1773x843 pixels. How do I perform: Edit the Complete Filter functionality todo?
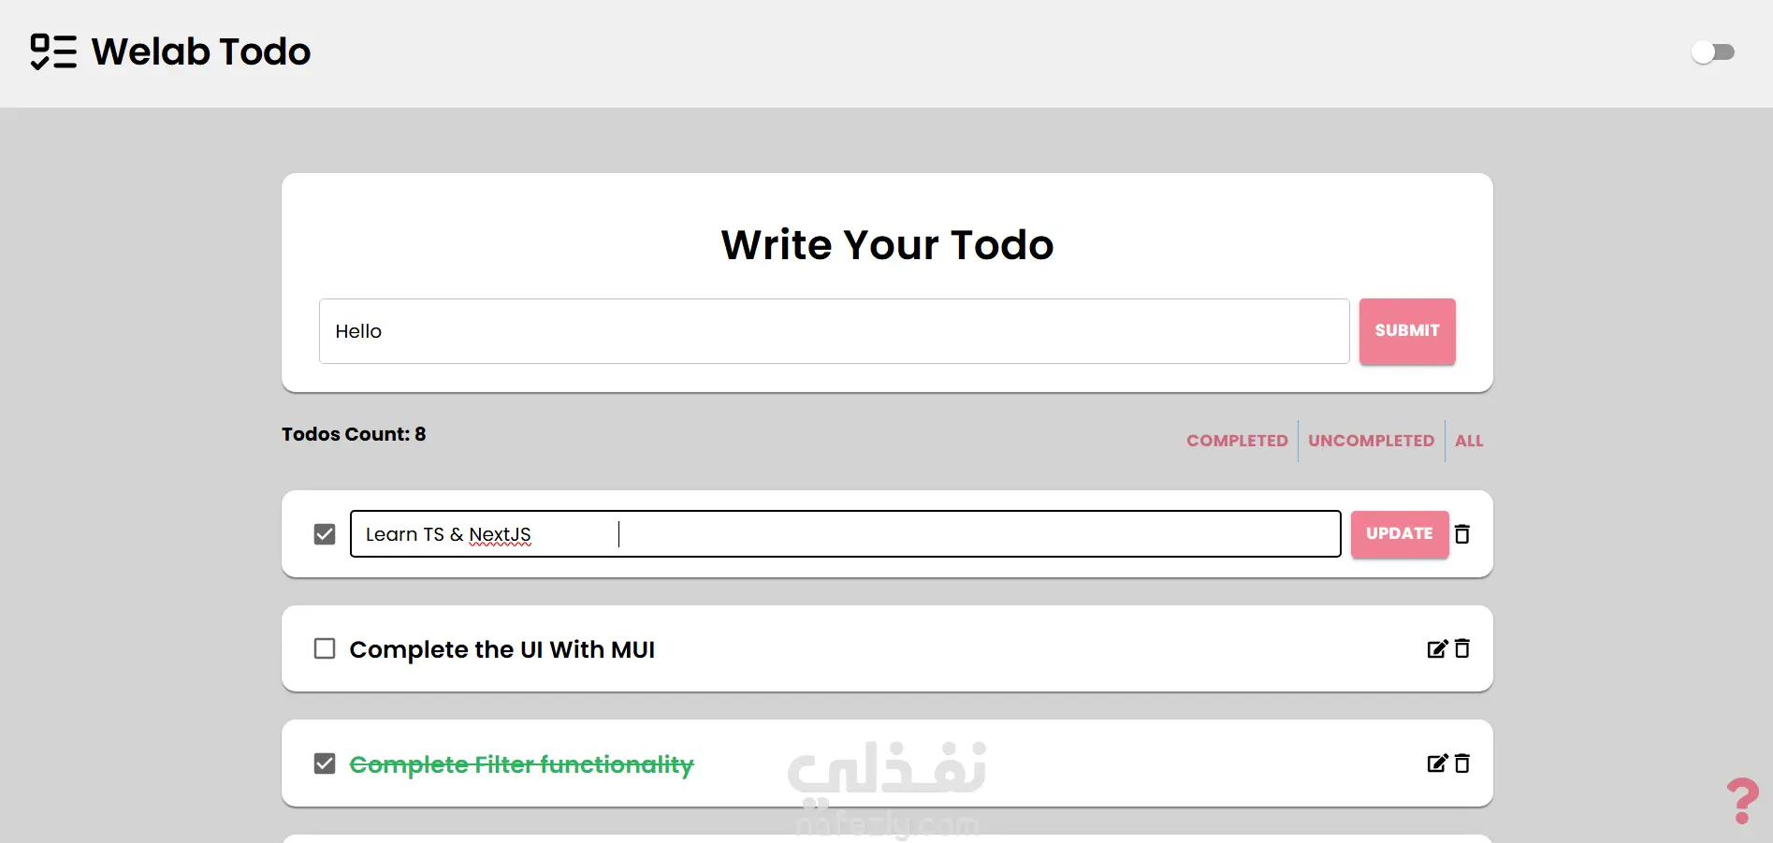tap(1437, 763)
